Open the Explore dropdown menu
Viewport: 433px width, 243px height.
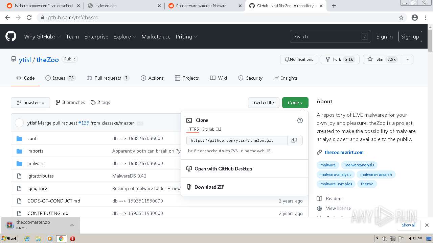point(125,36)
